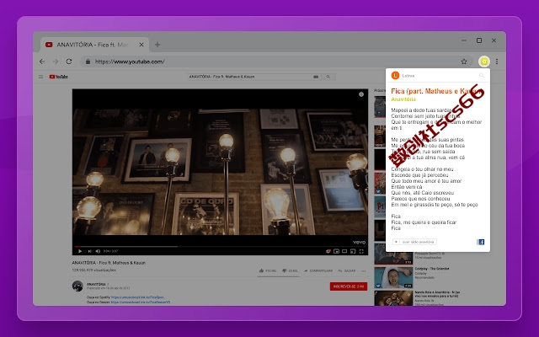Click the Letras extension icon in toolbar
This screenshot has width=539, height=337.
tap(484, 62)
